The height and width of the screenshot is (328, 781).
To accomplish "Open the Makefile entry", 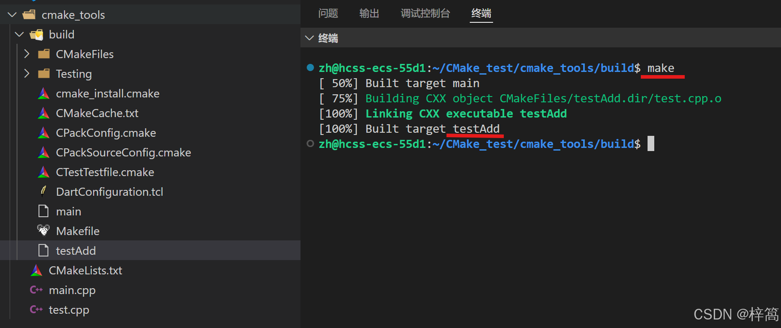I will tap(77, 231).
